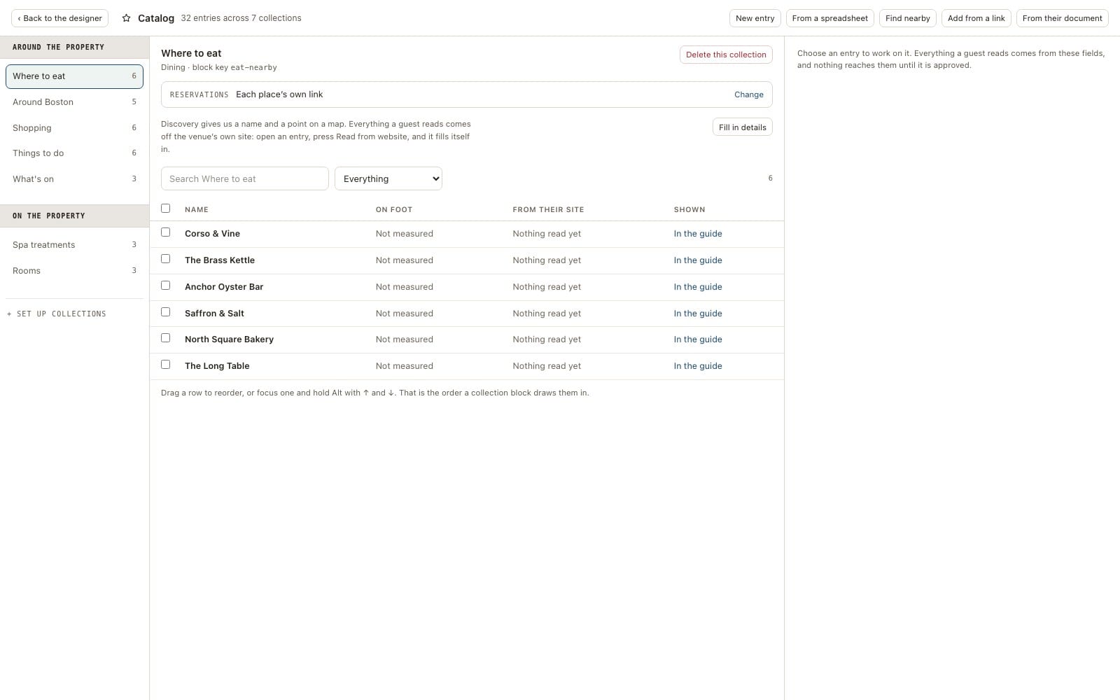This screenshot has width=1120, height=700.
Task: Switch to the Shopping collection
Action: 74,128
